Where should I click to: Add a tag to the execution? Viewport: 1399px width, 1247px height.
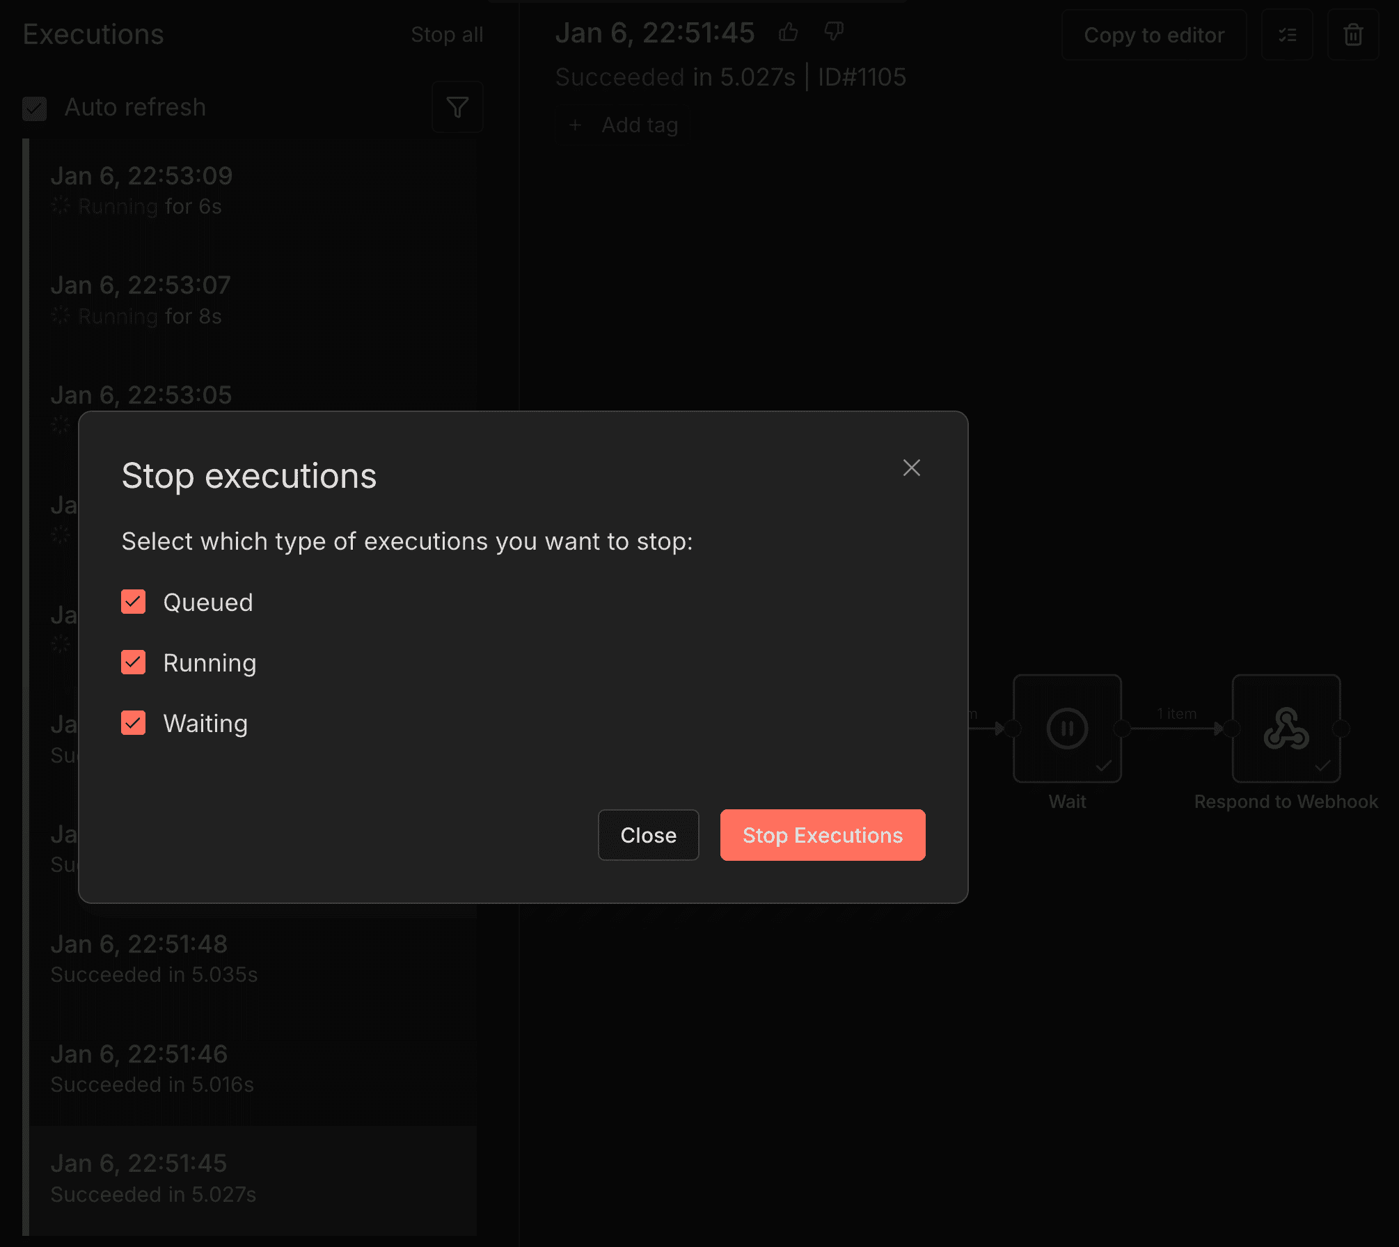click(x=623, y=125)
